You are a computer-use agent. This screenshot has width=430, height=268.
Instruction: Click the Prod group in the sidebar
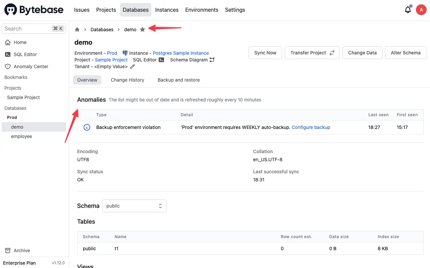point(12,118)
